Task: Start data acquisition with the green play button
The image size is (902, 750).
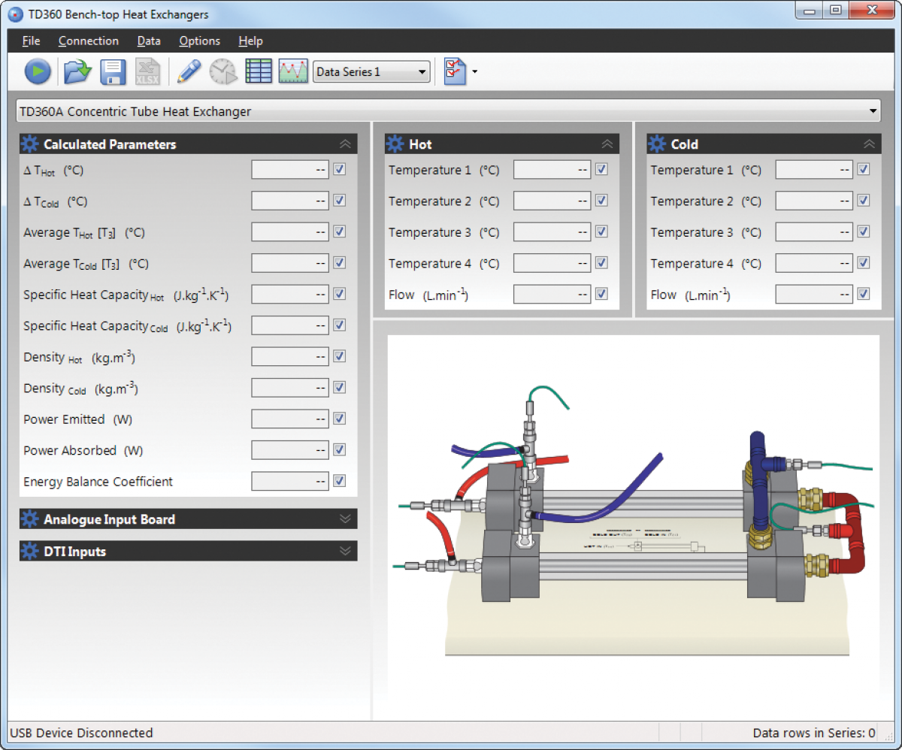Action: click(38, 71)
